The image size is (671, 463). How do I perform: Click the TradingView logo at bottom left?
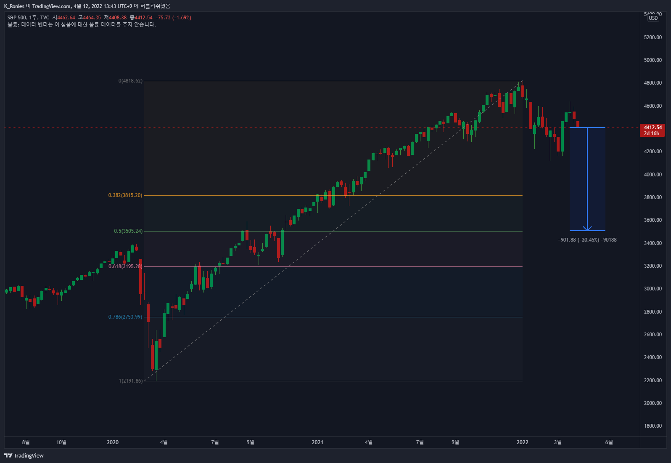click(24, 455)
